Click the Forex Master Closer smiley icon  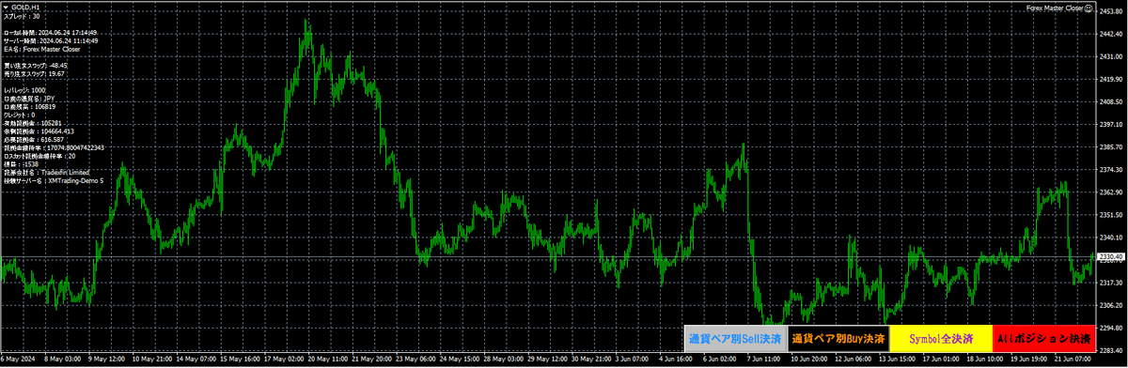tap(1088, 8)
